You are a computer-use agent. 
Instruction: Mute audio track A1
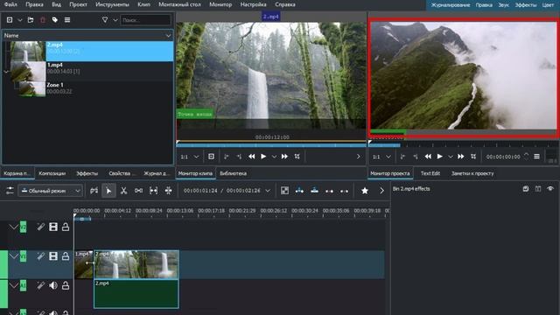[x=53, y=285]
